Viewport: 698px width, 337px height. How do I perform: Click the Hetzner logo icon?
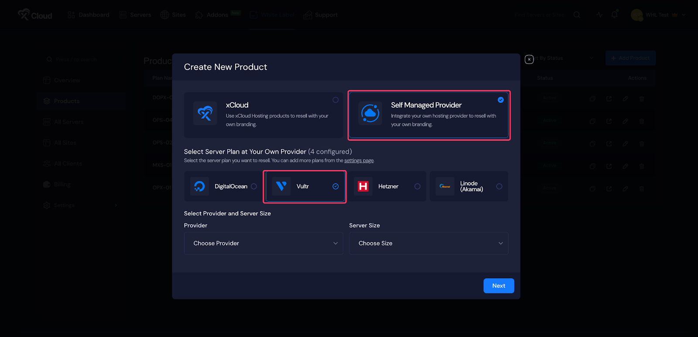(x=363, y=187)
